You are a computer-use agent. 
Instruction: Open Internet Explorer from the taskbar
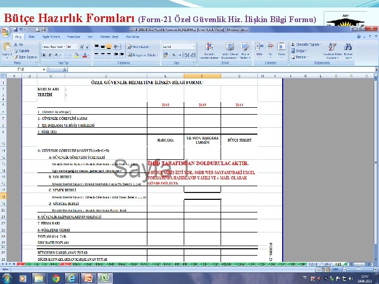[x=71, y=279]
